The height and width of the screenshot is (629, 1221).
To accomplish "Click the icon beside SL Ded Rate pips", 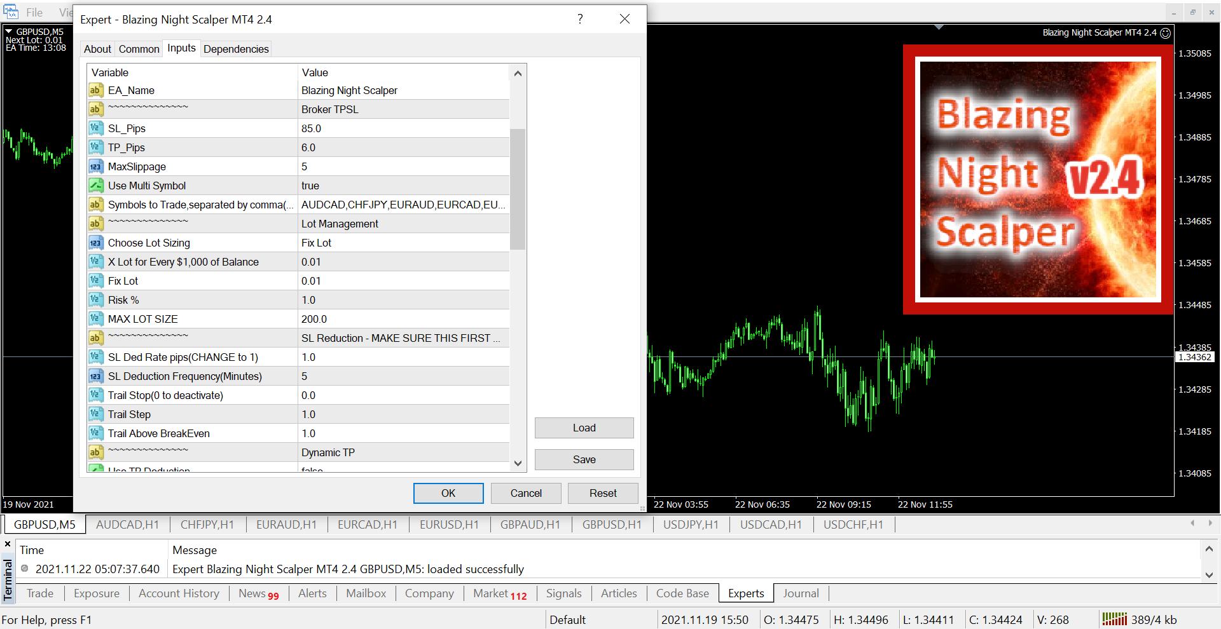I will 95,357.
